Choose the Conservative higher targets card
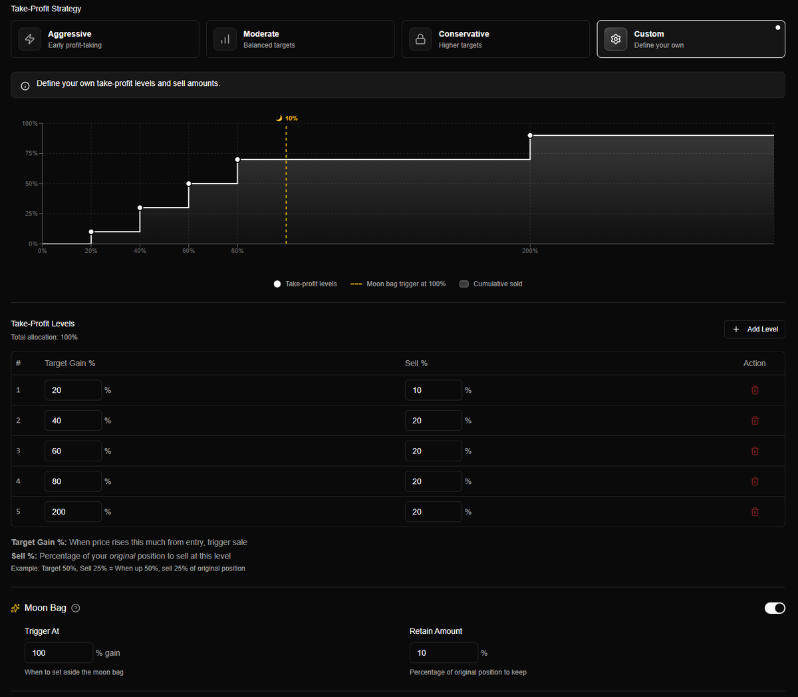798x697 pixels. (x=495, y=39)
